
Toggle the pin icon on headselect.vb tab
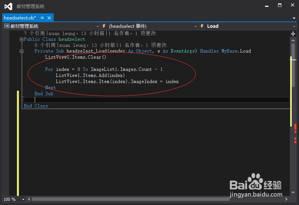pyautogui.click(x=42, y=18)
